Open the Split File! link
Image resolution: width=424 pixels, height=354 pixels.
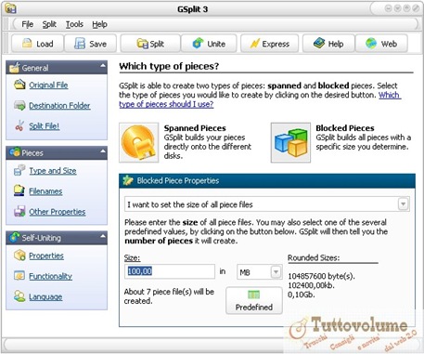click(45, 126)
